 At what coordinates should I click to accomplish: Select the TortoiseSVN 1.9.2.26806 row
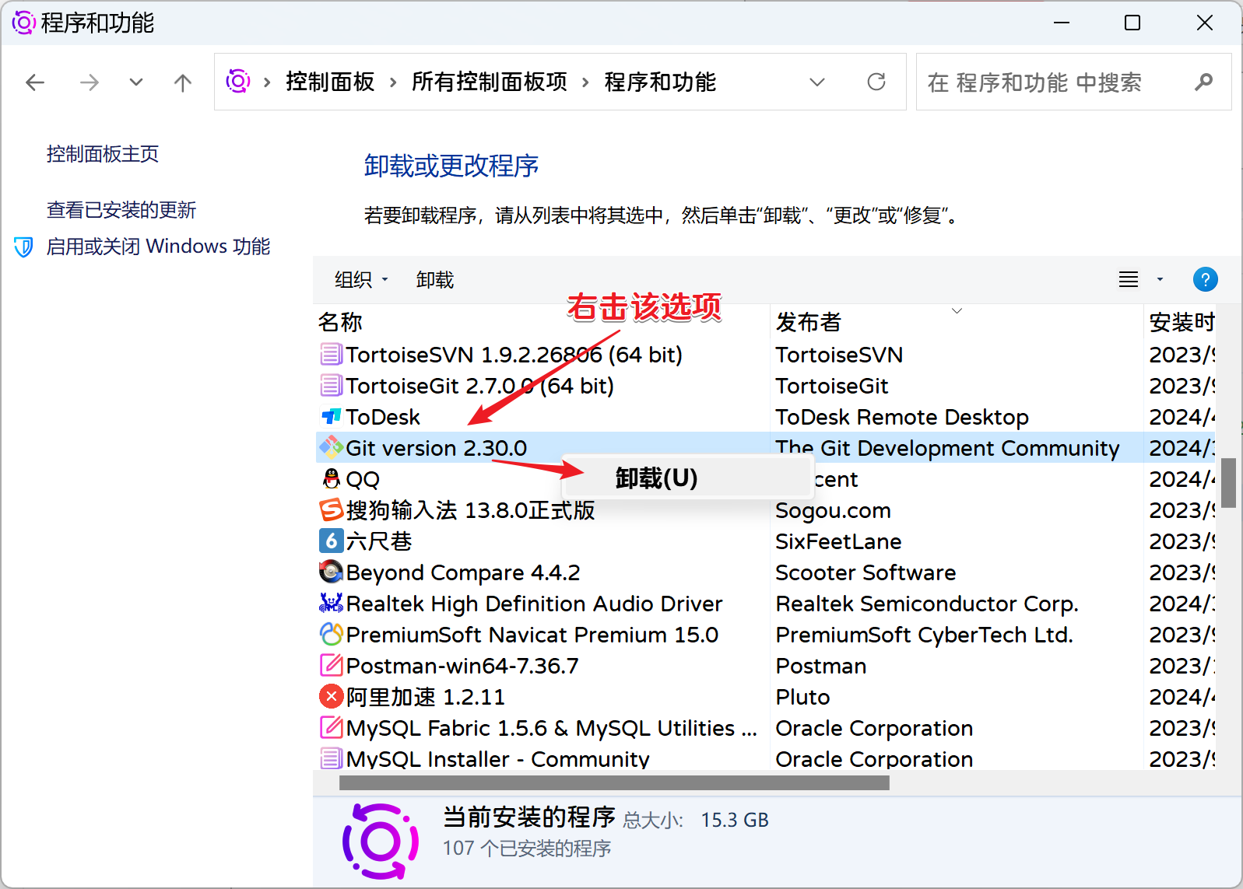(x=765, y=355)
